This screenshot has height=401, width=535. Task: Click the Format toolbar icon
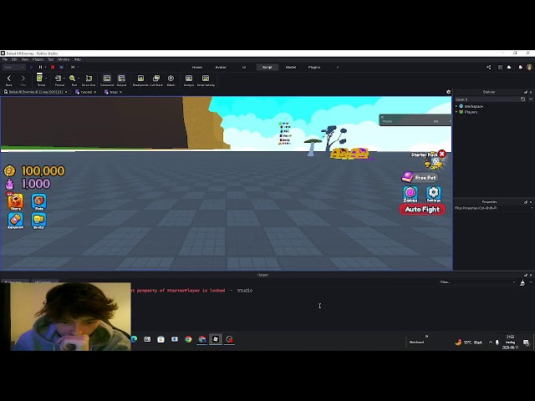(58, 79)
